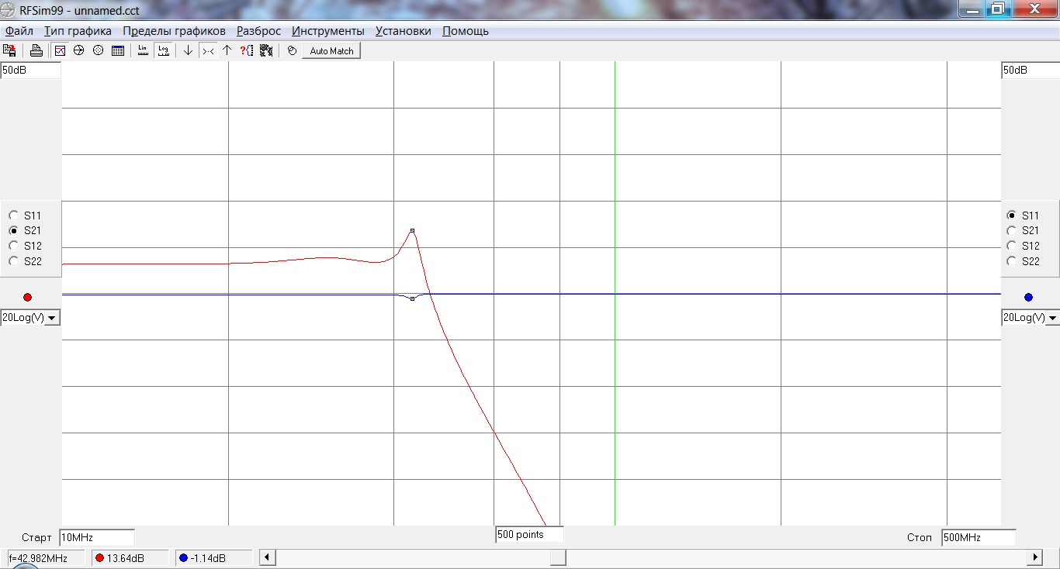Open the Файл menu
The image size is (1060, 569).
point(19,31)
